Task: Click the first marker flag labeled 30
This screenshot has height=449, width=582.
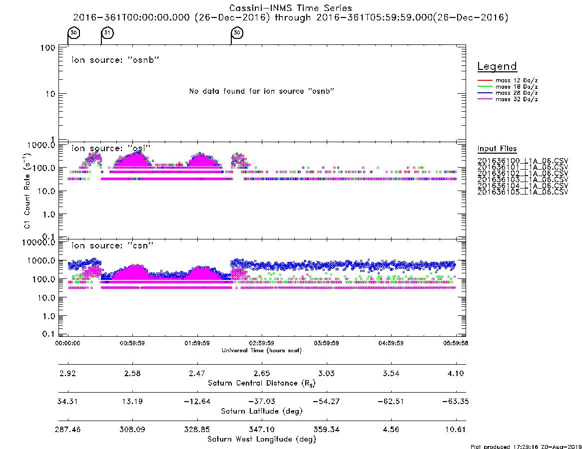Action: pos(73,32)
